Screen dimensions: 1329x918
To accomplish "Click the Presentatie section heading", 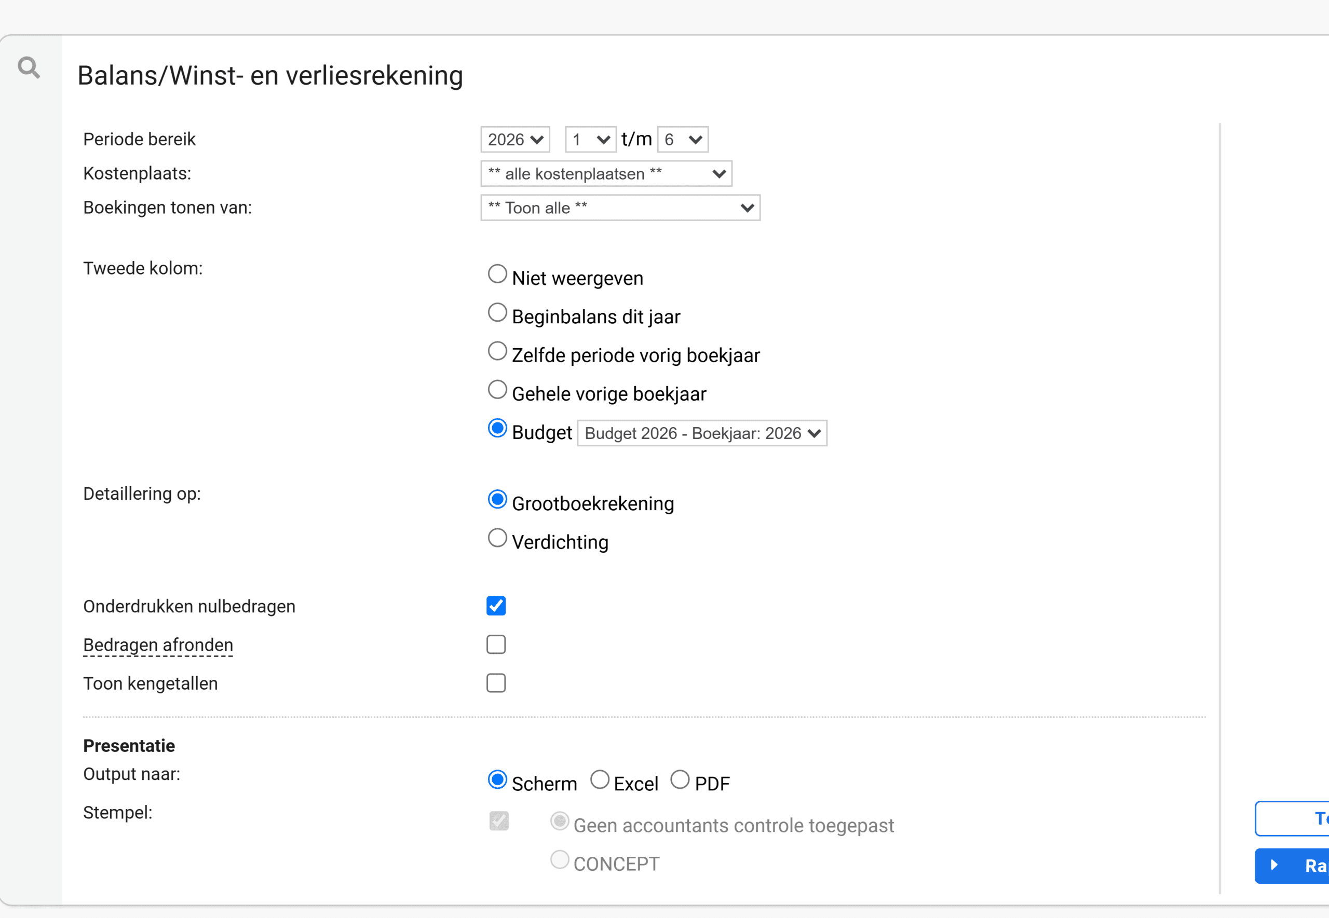I will click(129, 745).
